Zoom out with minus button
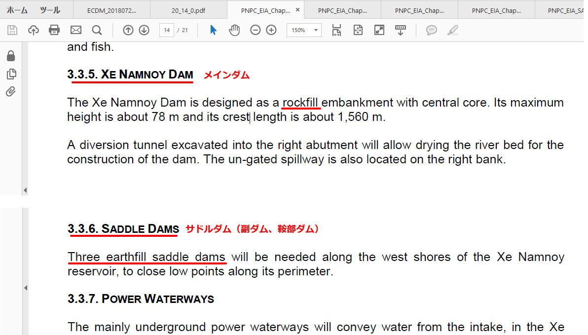This screenshot has width=588, height=335. tap(256, 30)
